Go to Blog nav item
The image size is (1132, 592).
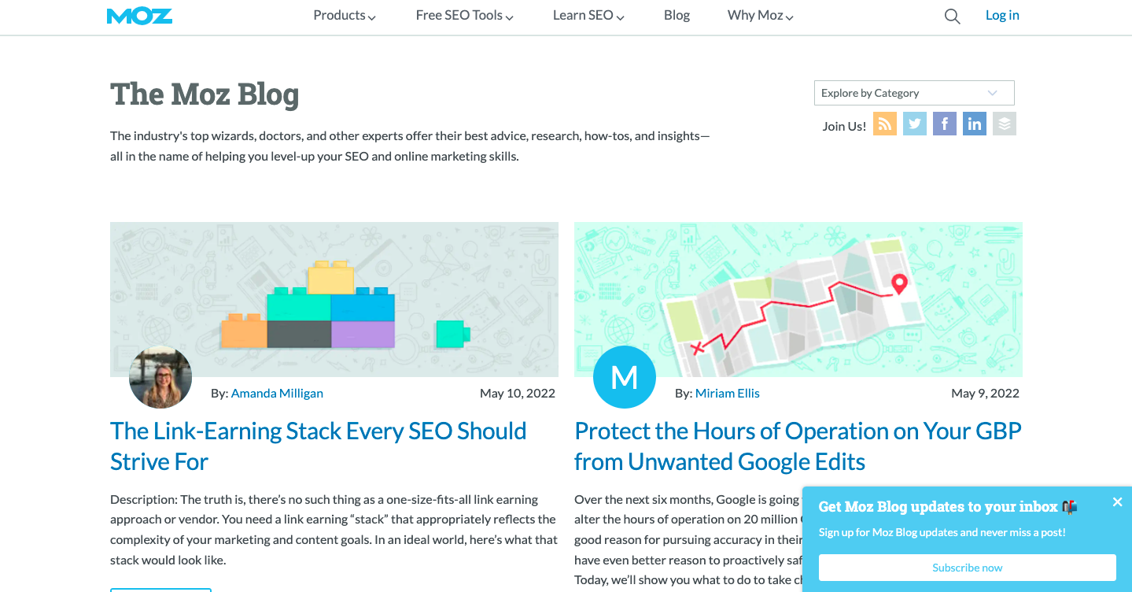(x=677, y=16)
